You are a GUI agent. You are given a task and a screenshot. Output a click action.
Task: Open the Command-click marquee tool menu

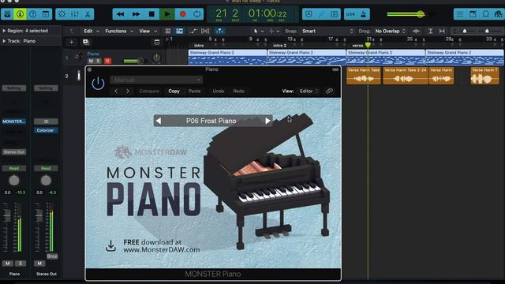tap(274, 32)
